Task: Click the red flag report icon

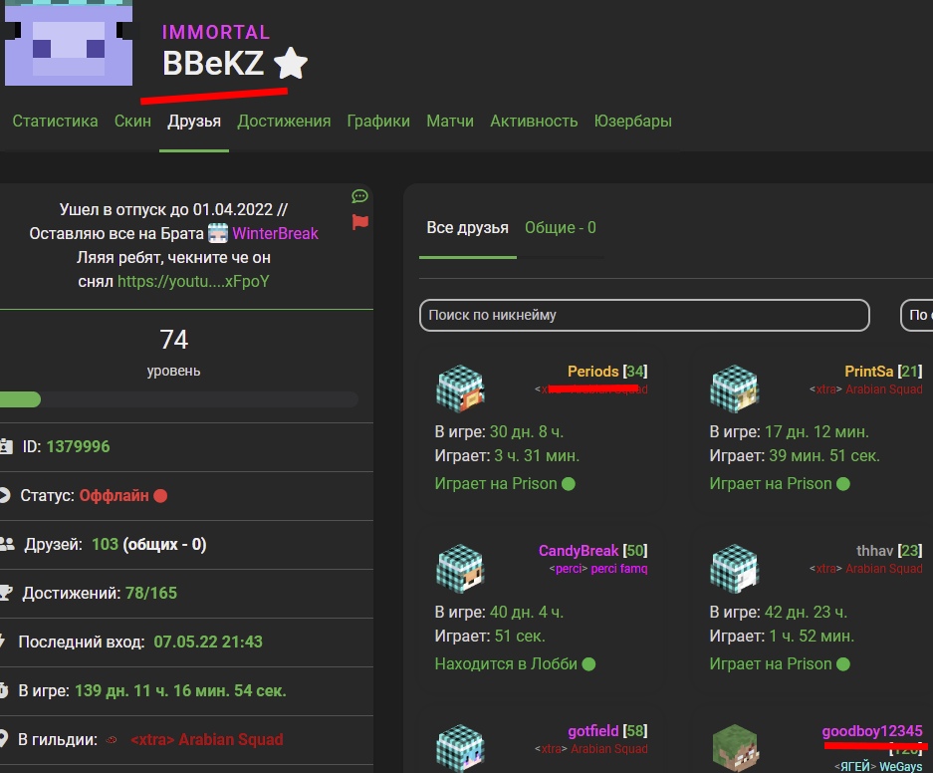Action: pyautogui.click(x=360, y=222)
